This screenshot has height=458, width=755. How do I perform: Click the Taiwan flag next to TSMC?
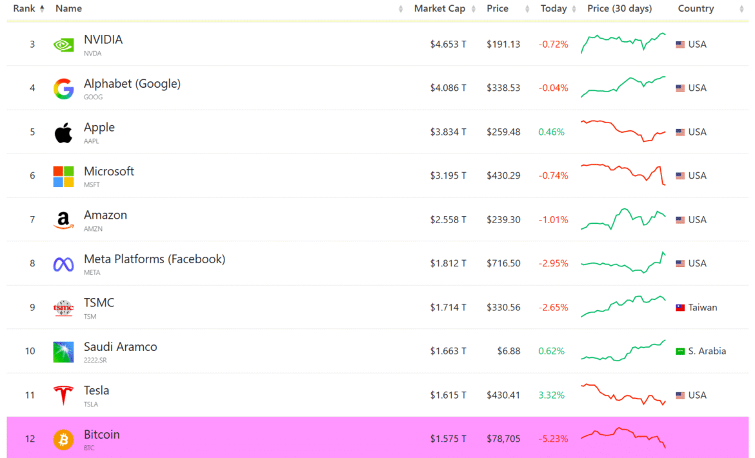click(x=679, y=307)
